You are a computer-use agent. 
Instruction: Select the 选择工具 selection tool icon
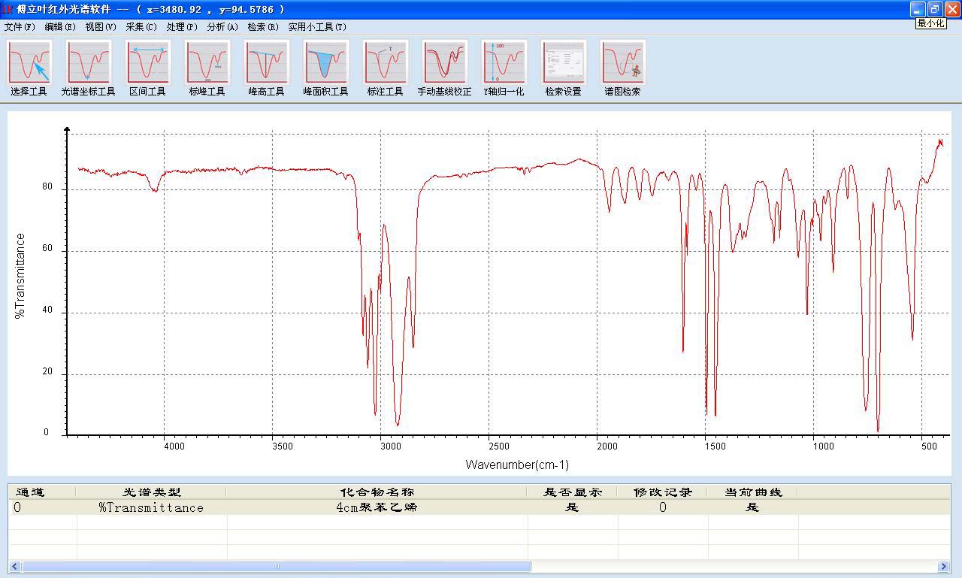tap(29, 63)
